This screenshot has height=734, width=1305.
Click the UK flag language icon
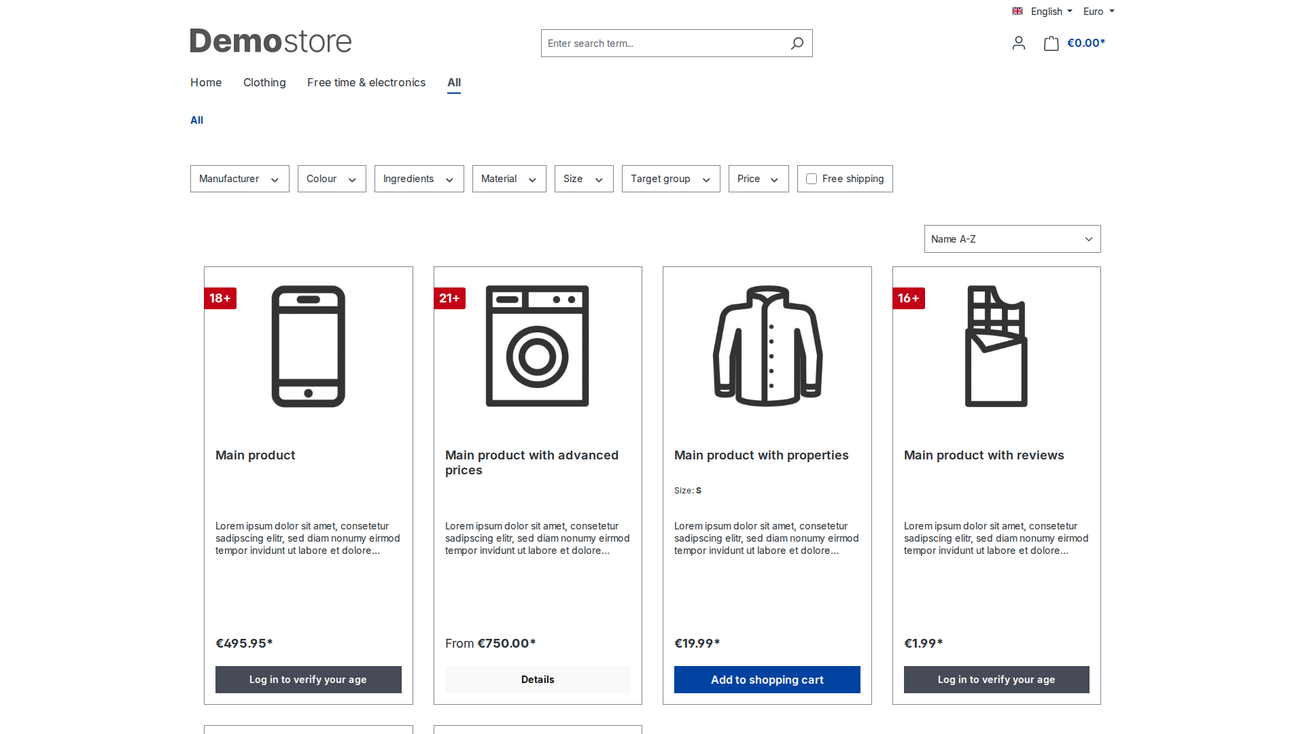(x=1017, y=11)
